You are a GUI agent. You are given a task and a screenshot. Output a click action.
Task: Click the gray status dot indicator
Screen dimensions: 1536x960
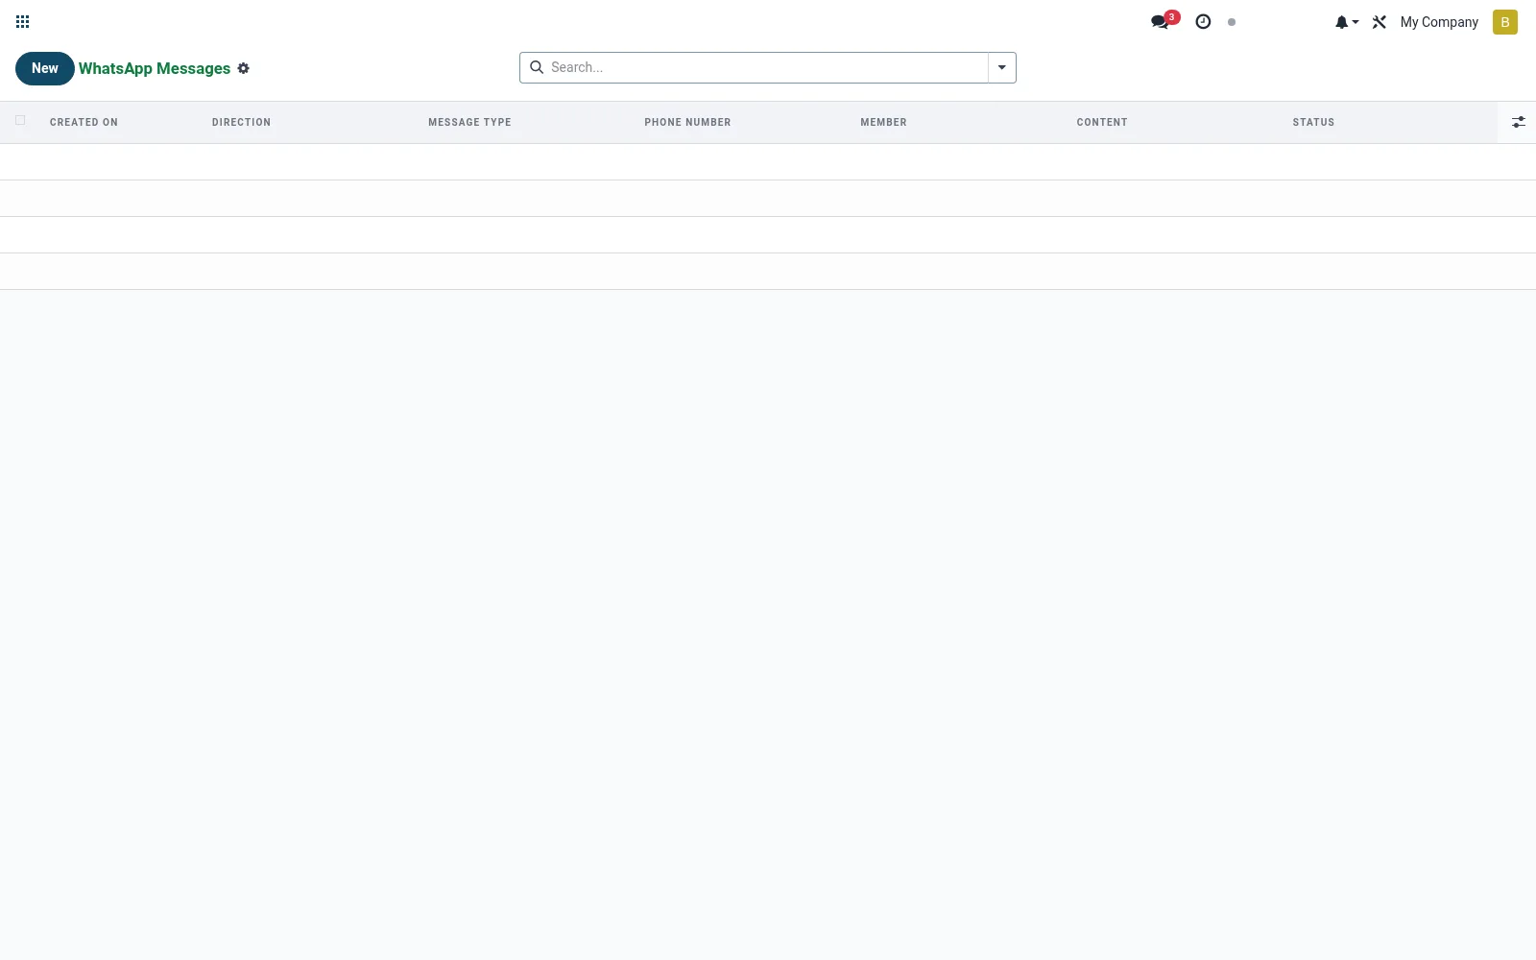[1232, 22]
